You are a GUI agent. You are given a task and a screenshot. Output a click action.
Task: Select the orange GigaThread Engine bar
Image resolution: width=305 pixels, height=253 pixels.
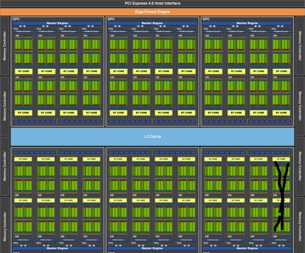152,11
